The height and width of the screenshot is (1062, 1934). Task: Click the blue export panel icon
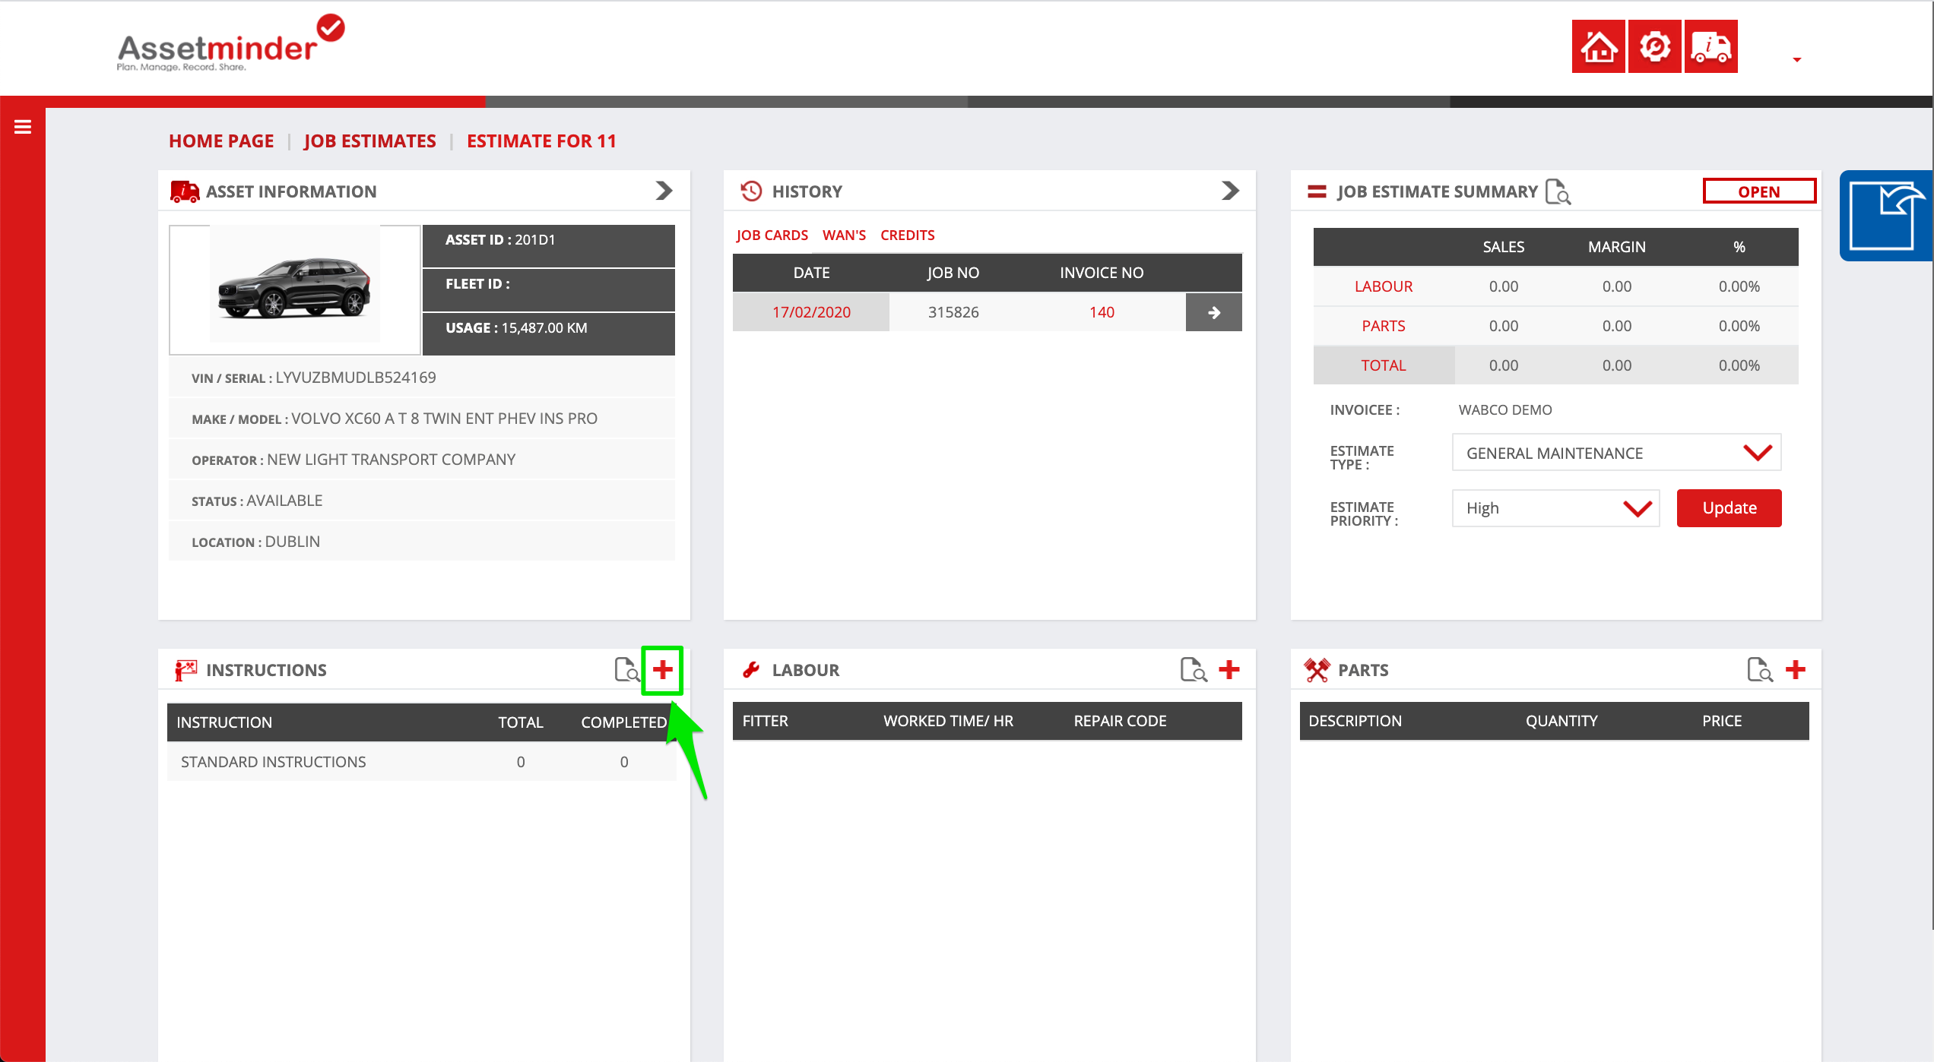tap(1885, 217)
